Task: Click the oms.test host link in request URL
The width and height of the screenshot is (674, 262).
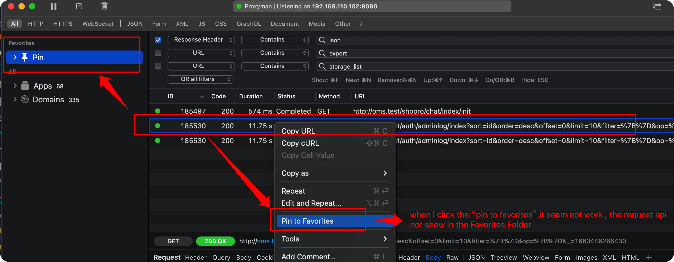Action: (265, 241)
